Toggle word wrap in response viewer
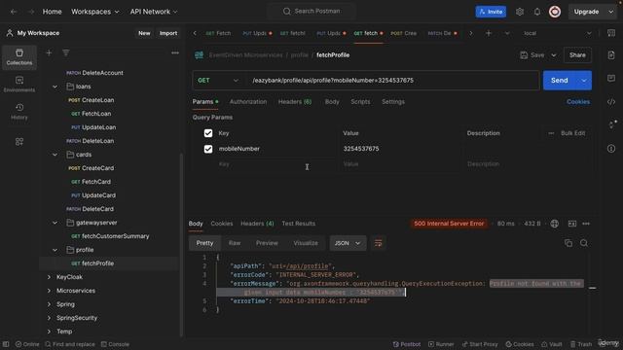 tap(378, 243)
